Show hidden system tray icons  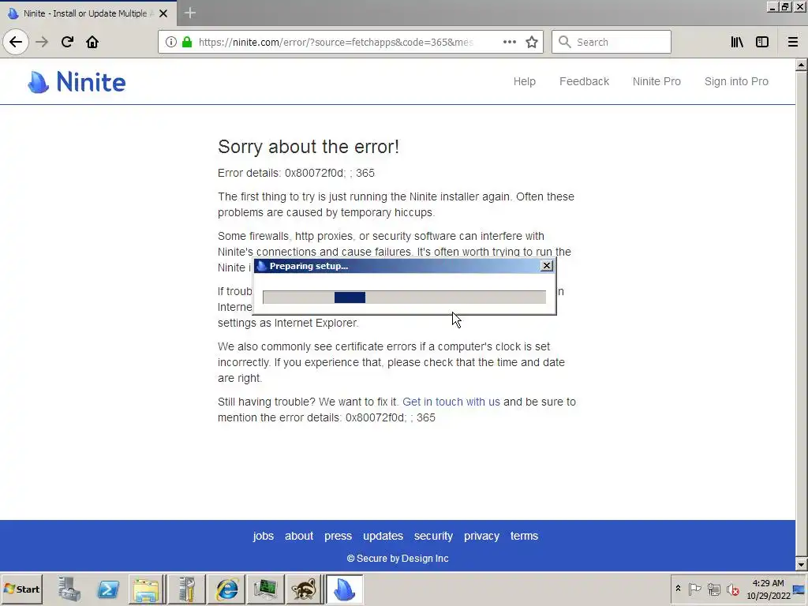(x=678, y=589)
